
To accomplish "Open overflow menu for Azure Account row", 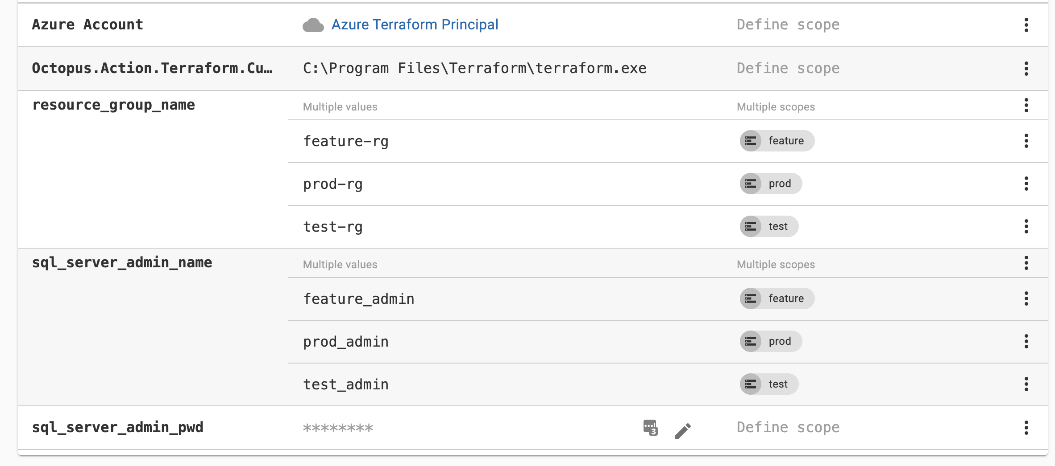I will (1026, 25).
